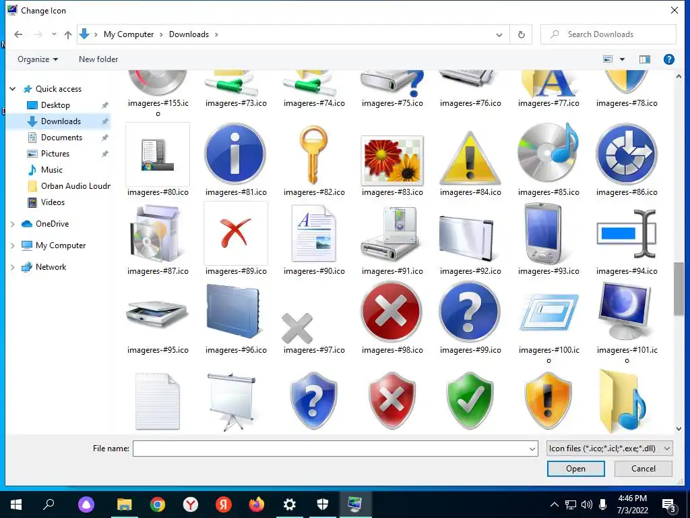Open Pictures in the navigation pane

tap(55, 154)
